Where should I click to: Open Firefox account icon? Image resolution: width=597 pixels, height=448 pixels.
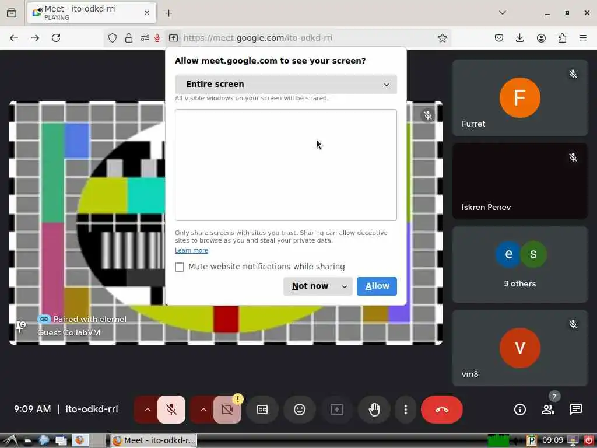pos(541,38)
